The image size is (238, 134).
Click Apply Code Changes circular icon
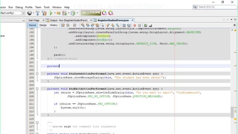pyautogui.click(x=73, y=13)
